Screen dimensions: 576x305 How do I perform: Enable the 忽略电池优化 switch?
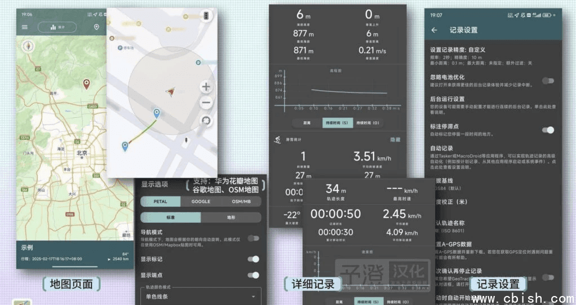point(547,81)
